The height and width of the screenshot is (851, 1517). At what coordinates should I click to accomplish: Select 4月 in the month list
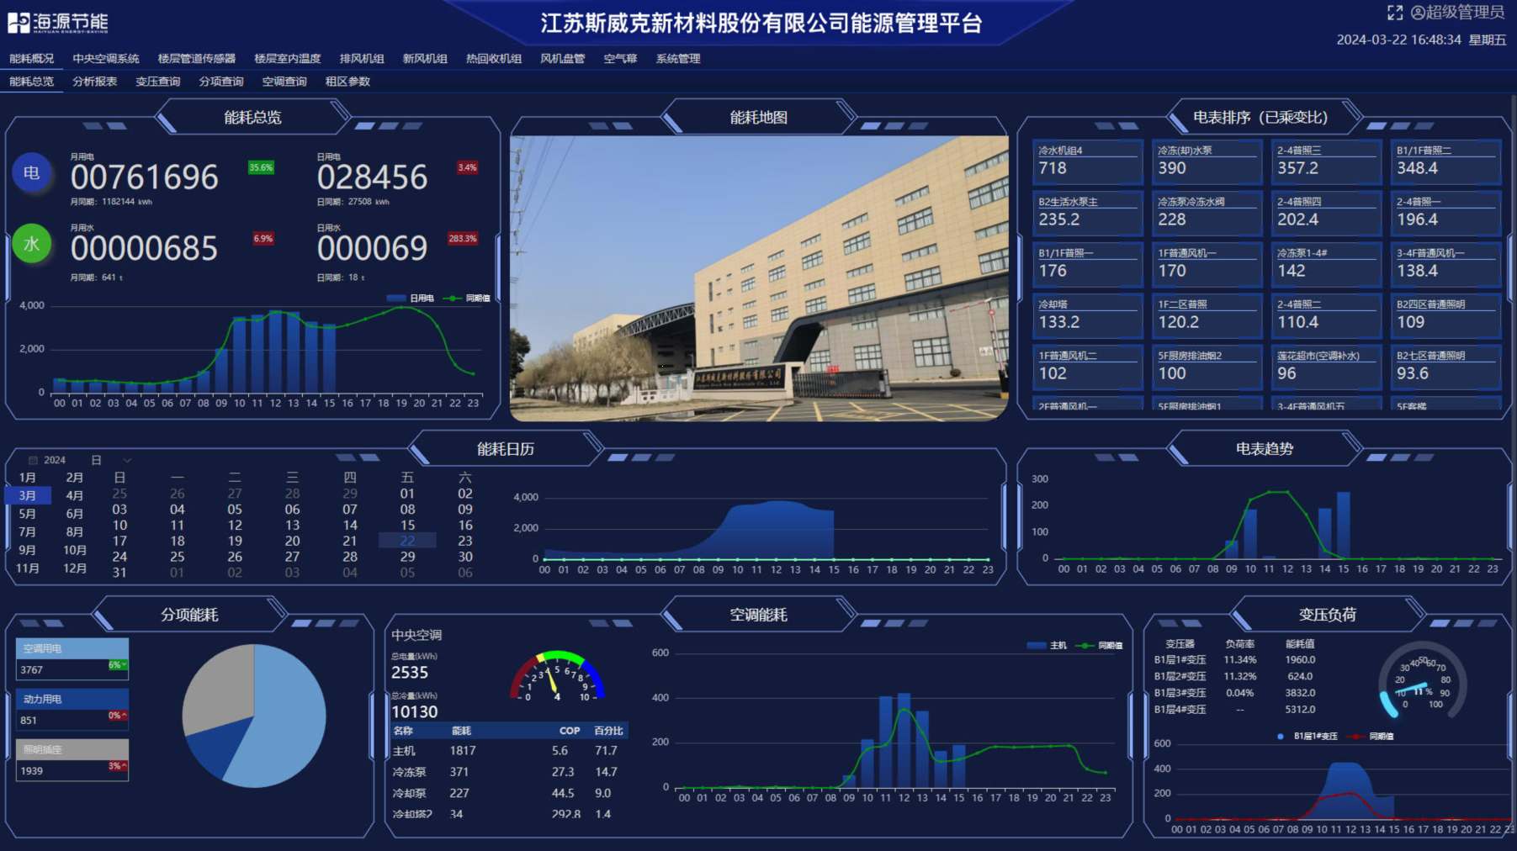click(75, 496)
